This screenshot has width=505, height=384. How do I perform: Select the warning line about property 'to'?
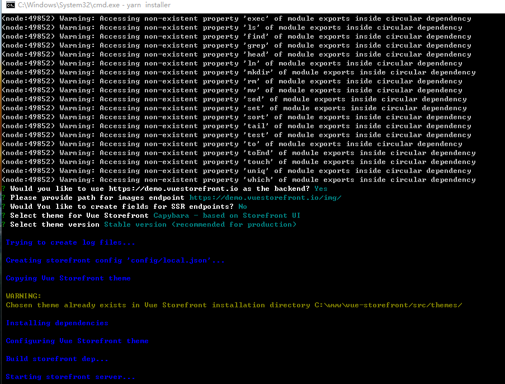(x=232, y=144)
